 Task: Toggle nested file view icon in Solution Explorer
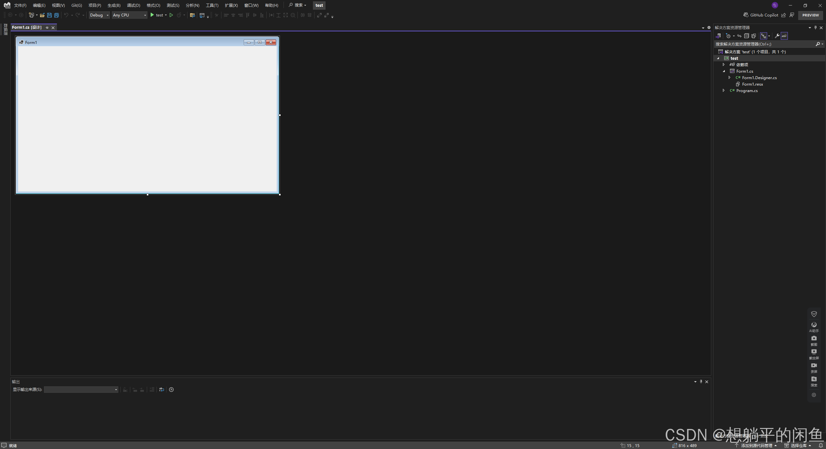764,36
